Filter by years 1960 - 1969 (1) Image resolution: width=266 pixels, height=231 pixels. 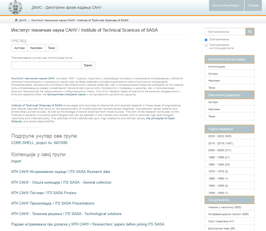(229, 178)
